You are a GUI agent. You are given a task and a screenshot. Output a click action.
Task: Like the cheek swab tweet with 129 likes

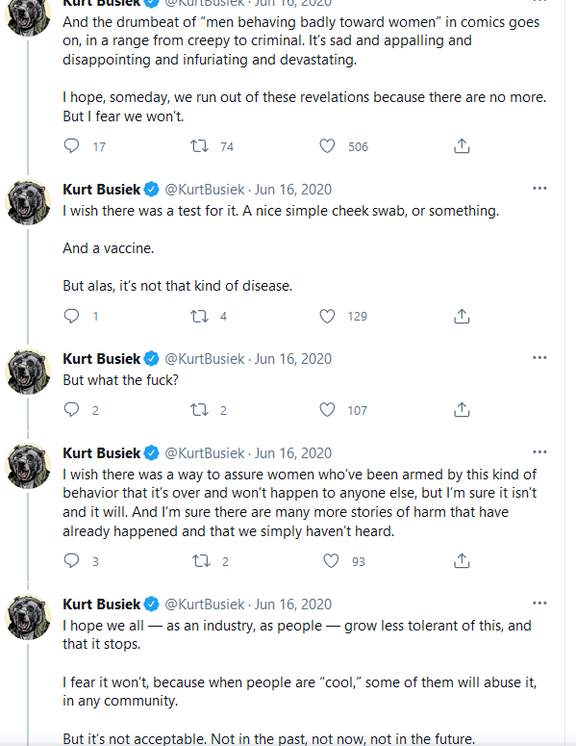click(x=327, y=316)
